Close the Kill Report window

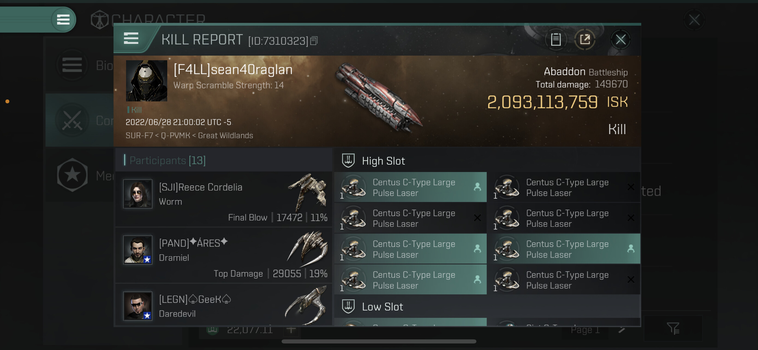(x=620, y=39)
